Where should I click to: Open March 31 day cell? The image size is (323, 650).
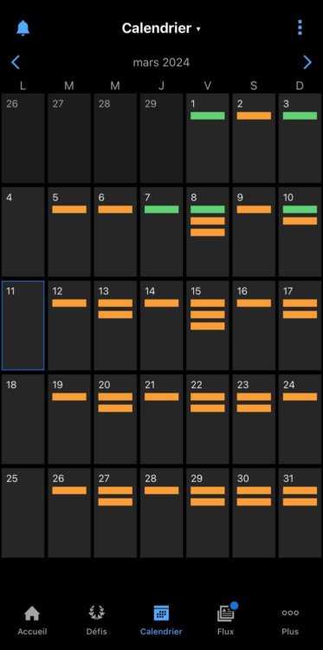pyautogui.click(x=300, y=513)
